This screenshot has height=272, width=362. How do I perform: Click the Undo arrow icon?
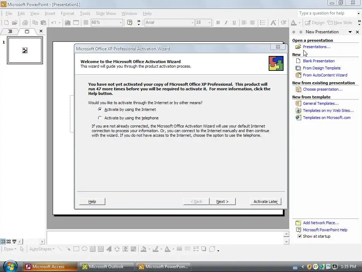click(54, 22)
